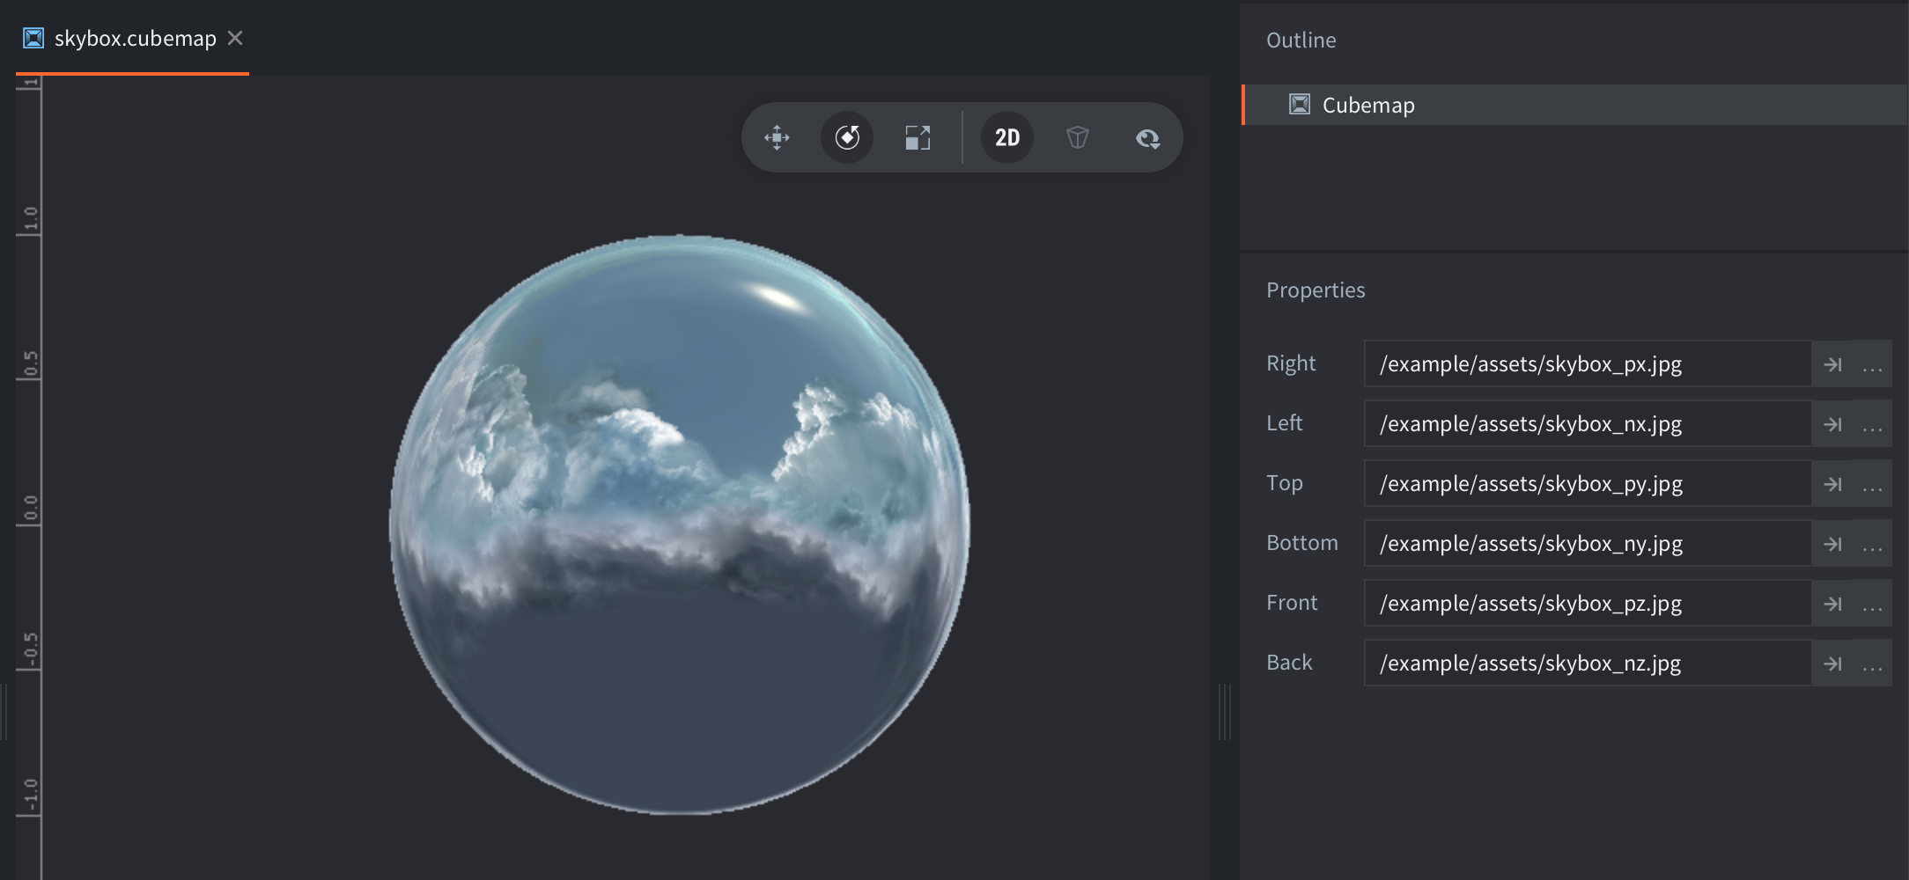This screenshot has height=880, width=1909.
Task: Click the Right texture path field
Action: click(1587, 364)
